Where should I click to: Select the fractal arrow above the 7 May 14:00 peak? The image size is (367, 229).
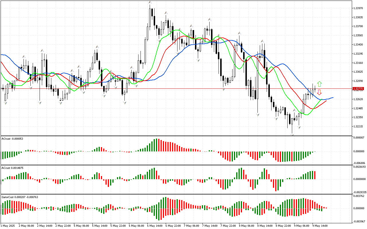[210, 19]
